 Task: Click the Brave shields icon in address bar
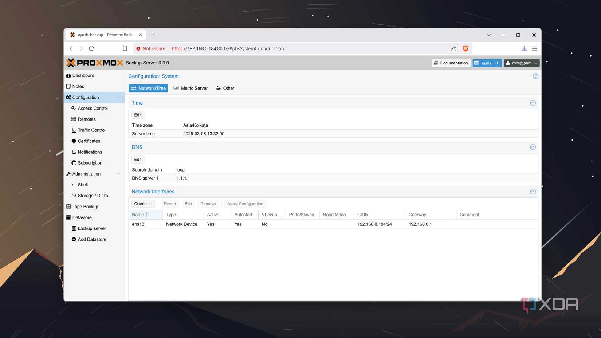click(x=465, y=48)
